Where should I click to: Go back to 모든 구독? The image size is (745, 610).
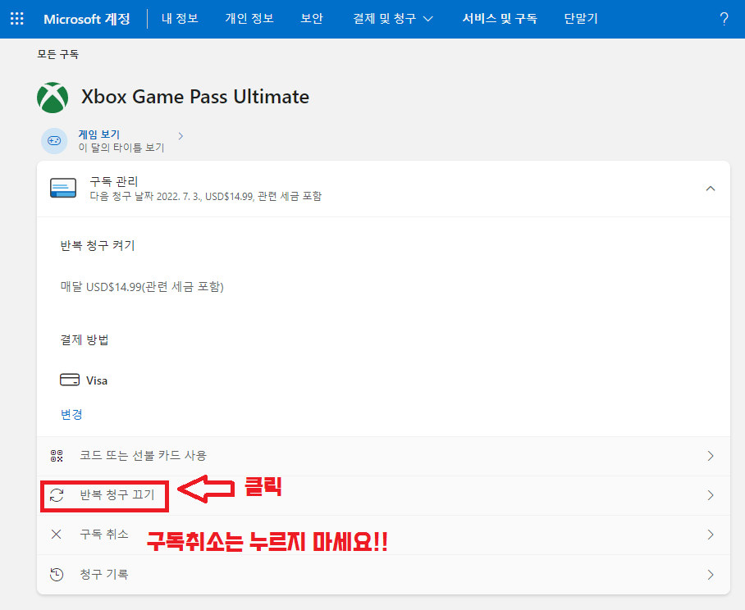[x=58, y=54]
